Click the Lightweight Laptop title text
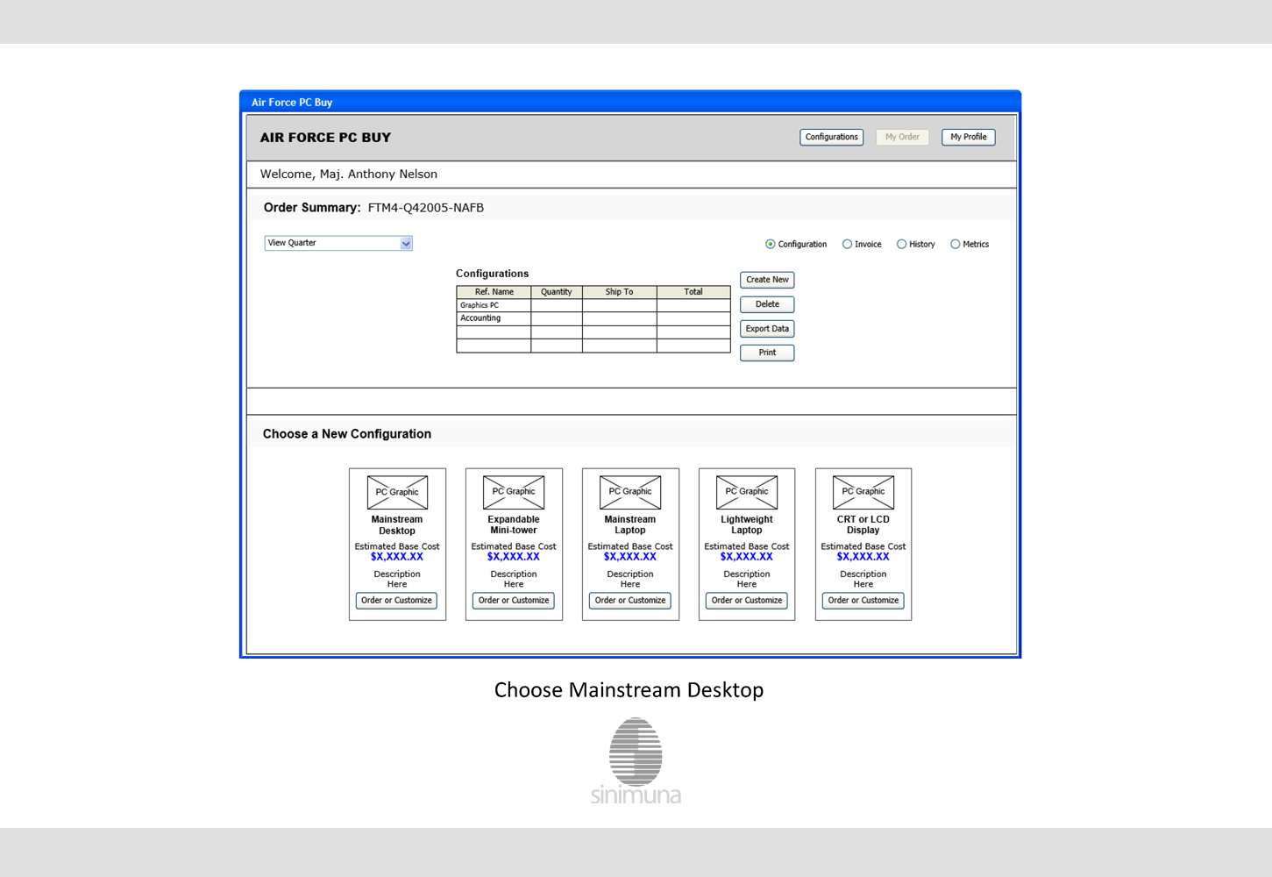The height and width of the screenshot is (877, 1272). coord(747,525)
